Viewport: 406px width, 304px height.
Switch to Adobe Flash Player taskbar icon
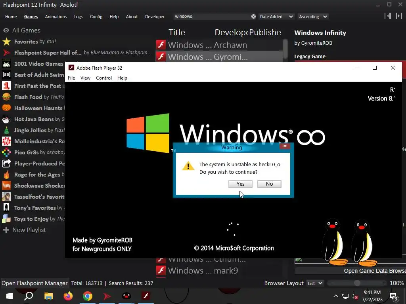(146, 296)
